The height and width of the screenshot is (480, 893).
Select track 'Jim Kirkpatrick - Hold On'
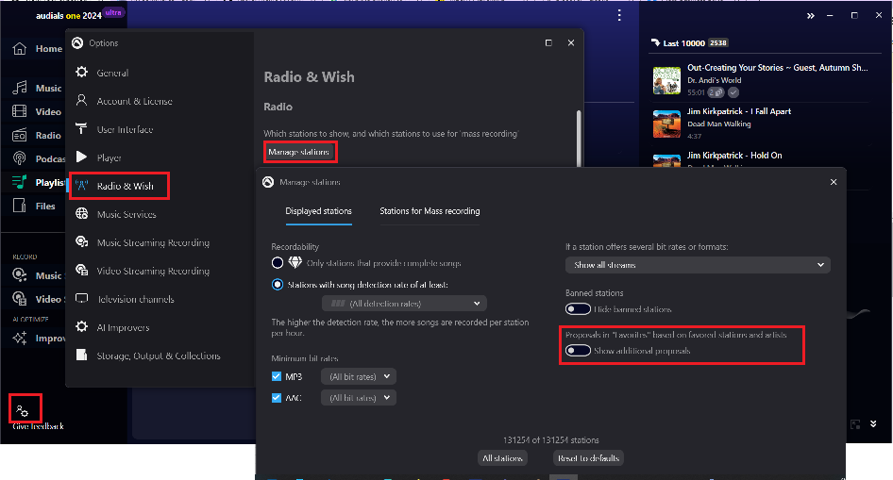click(x=734, y=156)
